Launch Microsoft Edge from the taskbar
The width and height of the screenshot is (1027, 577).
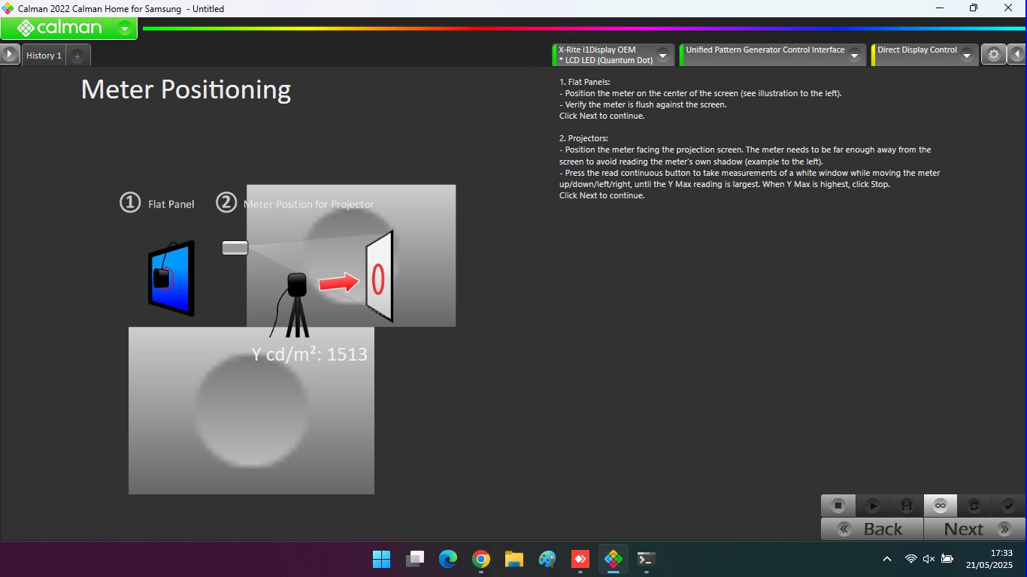pos(448,559)
